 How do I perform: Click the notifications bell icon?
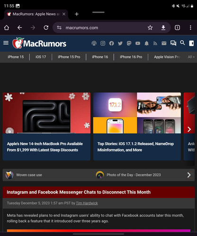pos(146,43)
